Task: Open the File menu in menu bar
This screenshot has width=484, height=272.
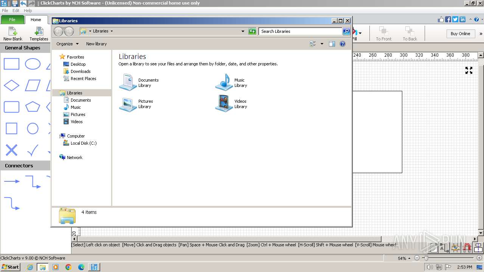Action: (x=5, y=11)
